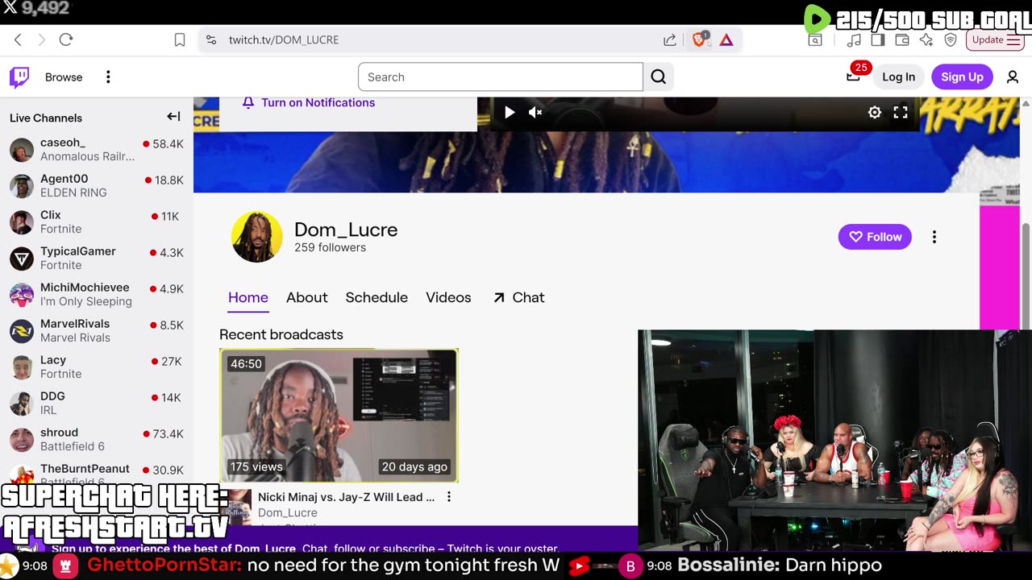The height and width of the screenshot is (580, 1032).
Task: Open Brave Shields lion icon
Action: click(699, 39)
